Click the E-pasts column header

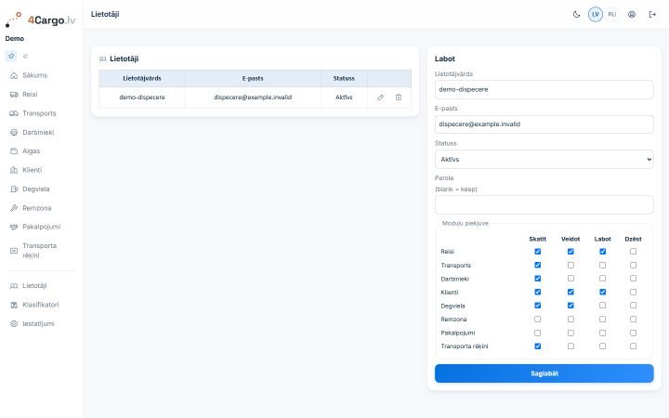[x=253, y=78]
